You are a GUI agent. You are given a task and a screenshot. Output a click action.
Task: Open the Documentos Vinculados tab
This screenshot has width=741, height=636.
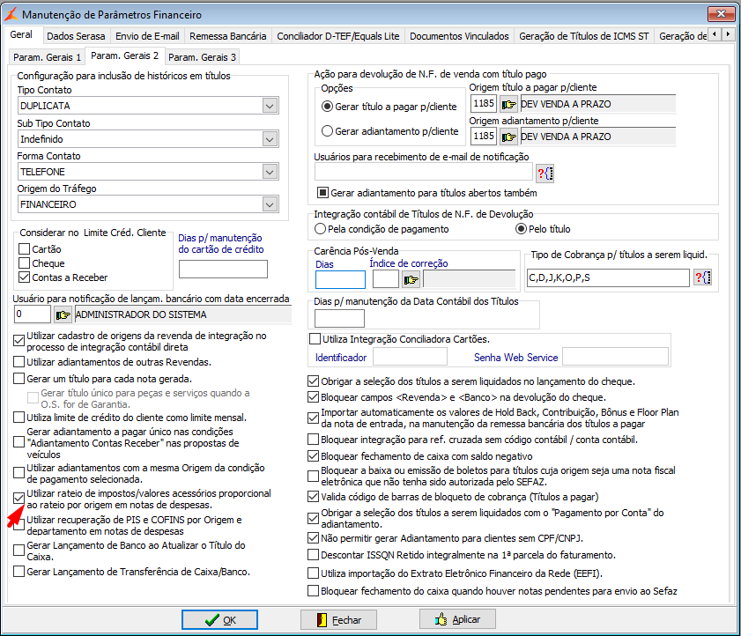[459, 36]
